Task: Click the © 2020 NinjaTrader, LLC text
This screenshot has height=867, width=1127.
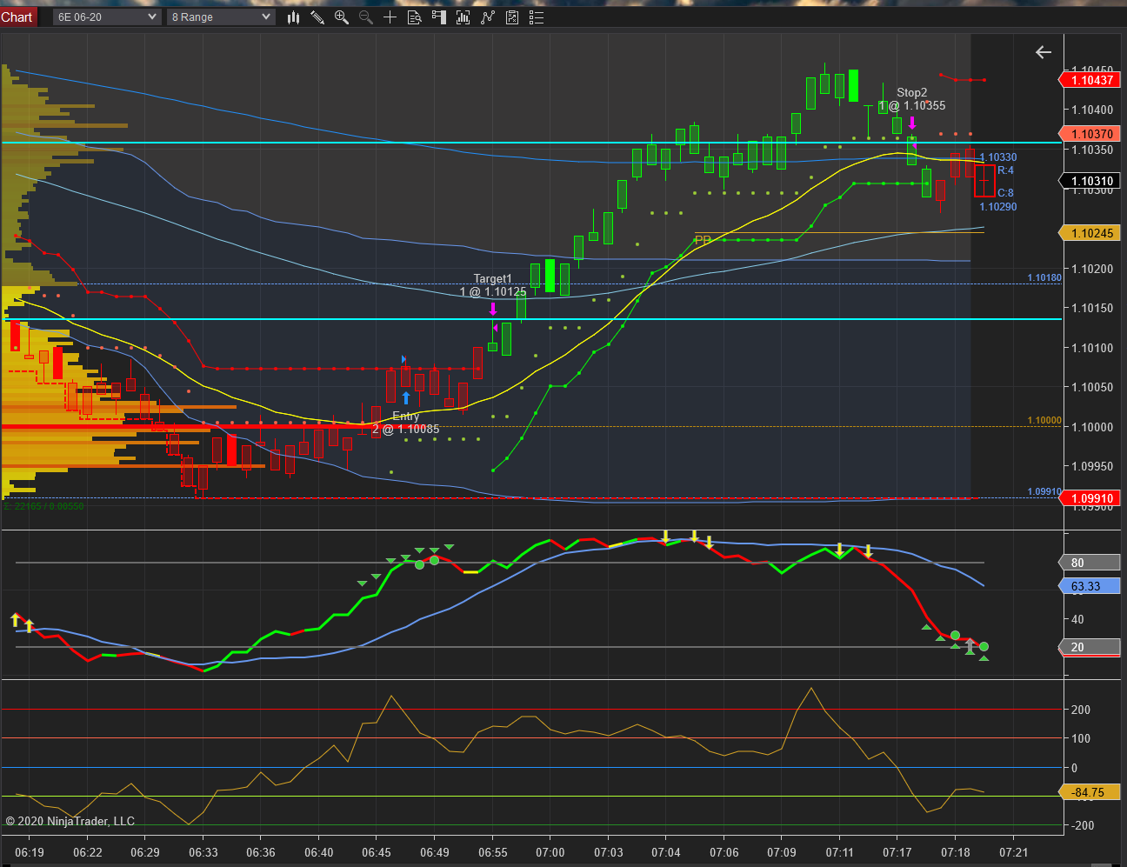Action: (70, 821)
